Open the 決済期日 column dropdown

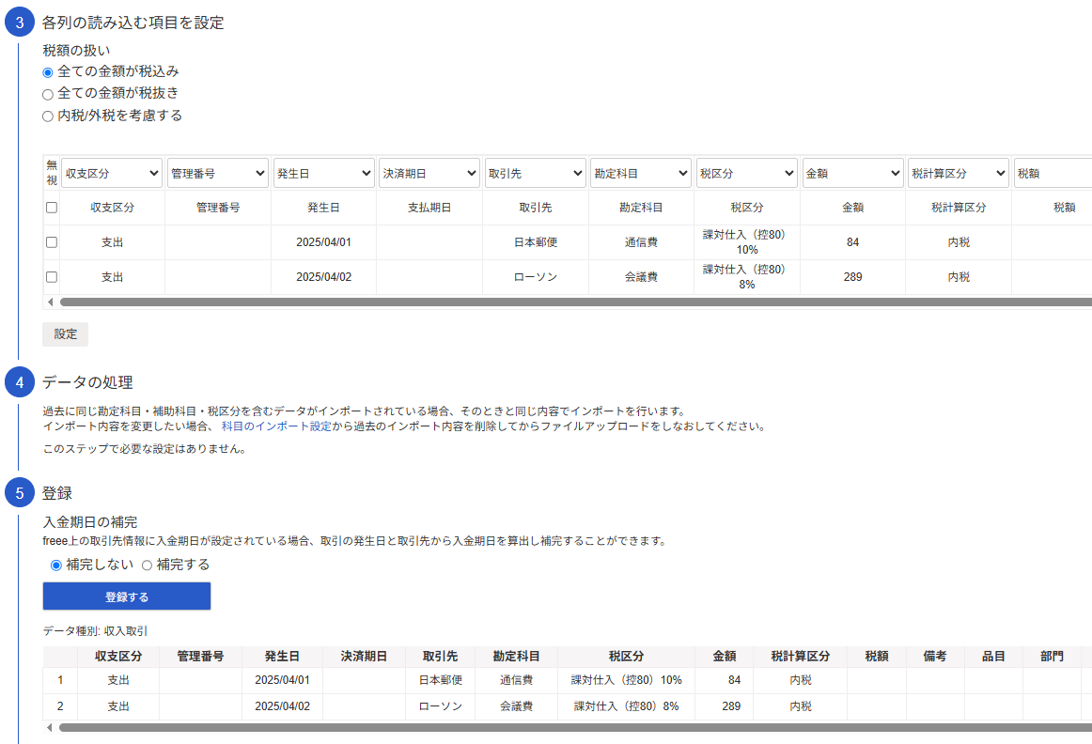tap(429, 173)
